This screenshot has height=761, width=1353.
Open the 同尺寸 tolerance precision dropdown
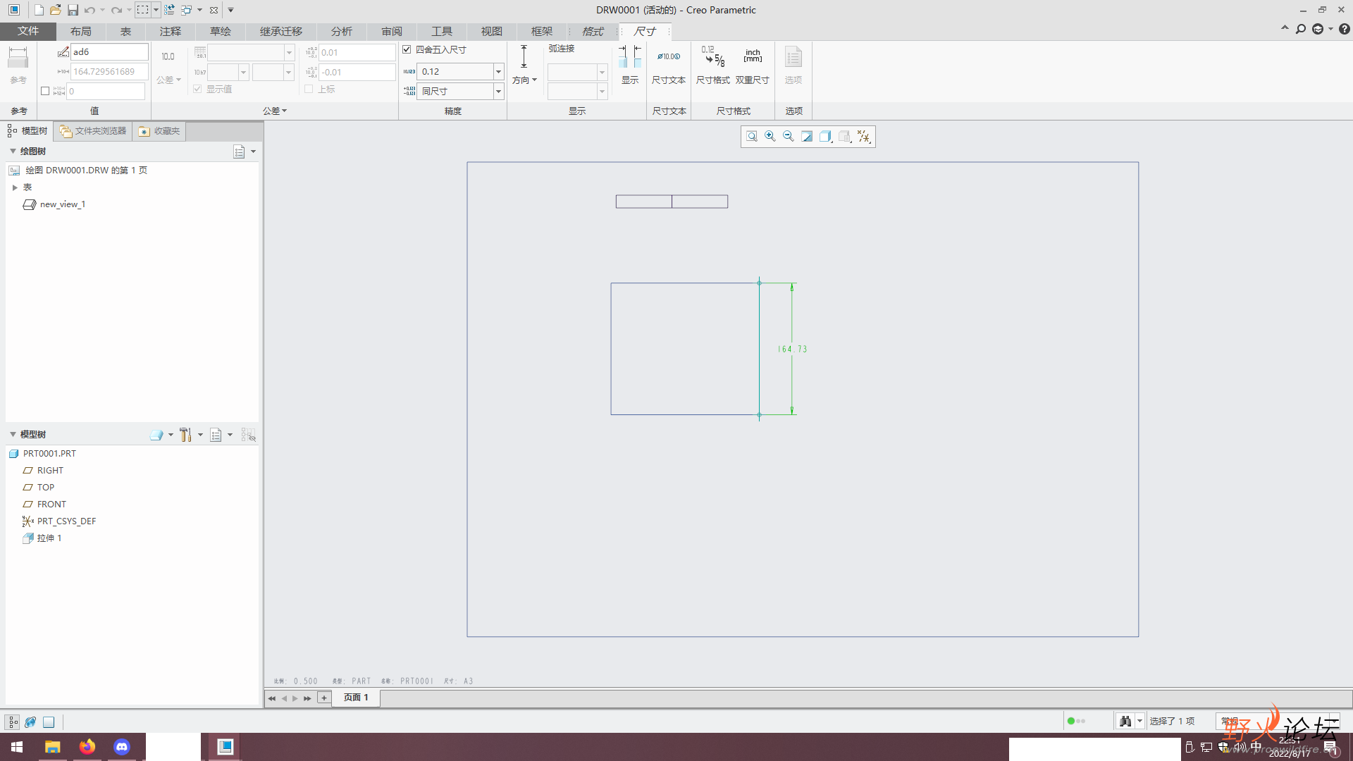(498, 92)
